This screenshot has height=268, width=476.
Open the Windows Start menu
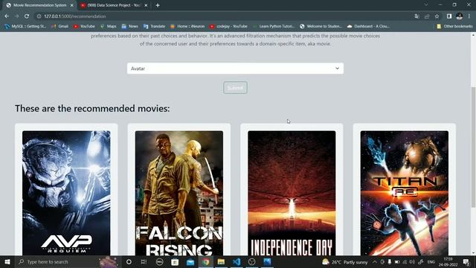[x=7, y=261]
